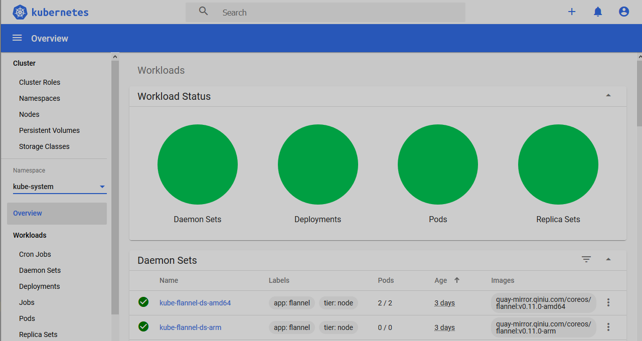Click the Labels column header
This screenshot has width=642, height=341.
click(x=279, y=280)
